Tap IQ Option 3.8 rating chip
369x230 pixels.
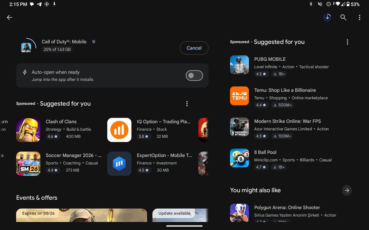point(144,136)
